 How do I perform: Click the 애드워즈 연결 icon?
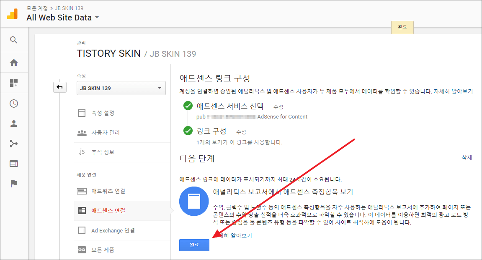[82, 192]
